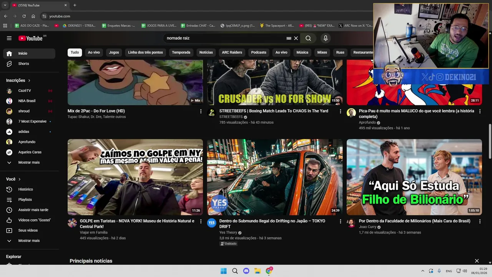
Task: Click the page vertical scrollbar
Action: [490, 141]
